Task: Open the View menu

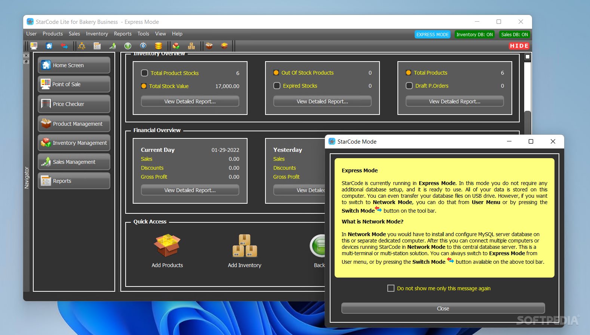Action: [160, 34]
